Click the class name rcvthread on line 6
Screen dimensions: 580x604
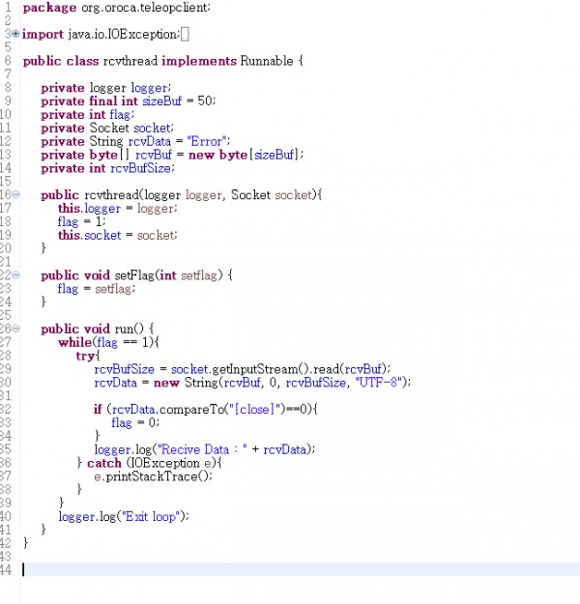click(130, 61)
